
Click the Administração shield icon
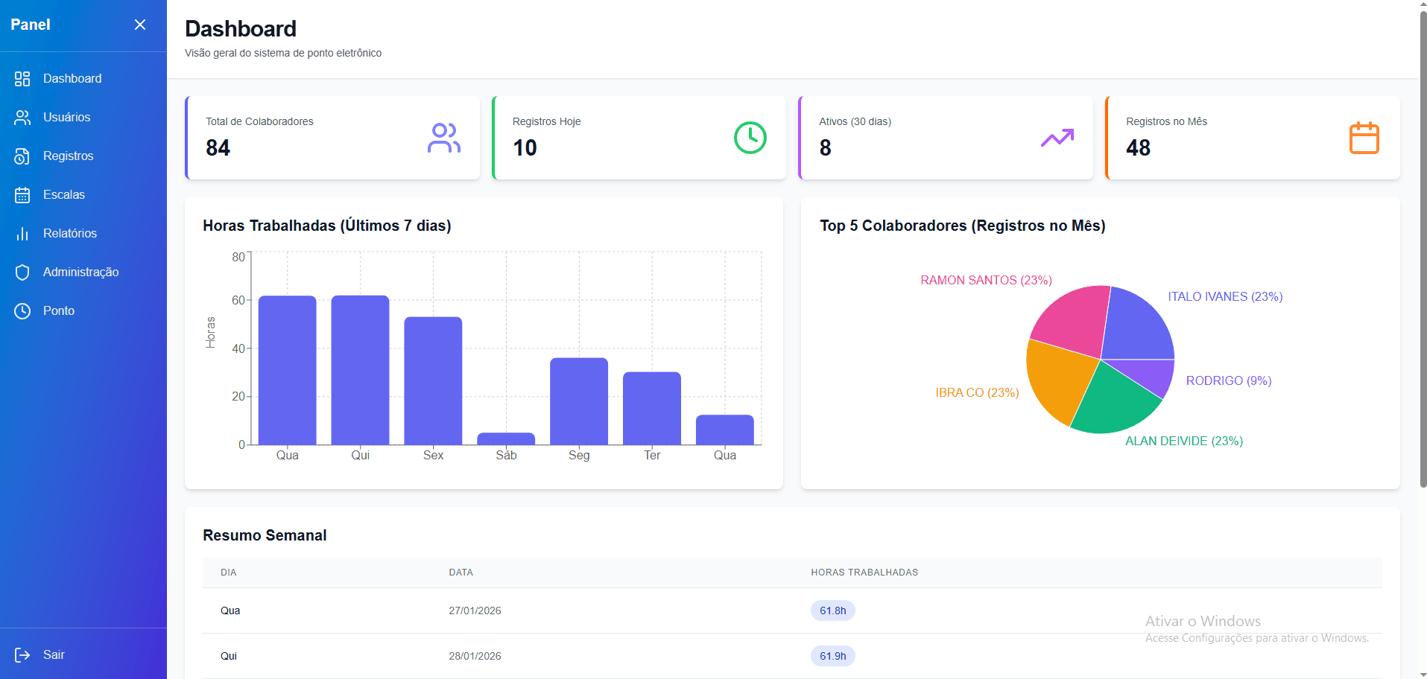click(22, 272)
